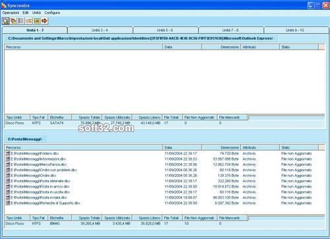Click the list view toolbar icon
This screenshot has height=239, width=330.
(x=21, y=21)
